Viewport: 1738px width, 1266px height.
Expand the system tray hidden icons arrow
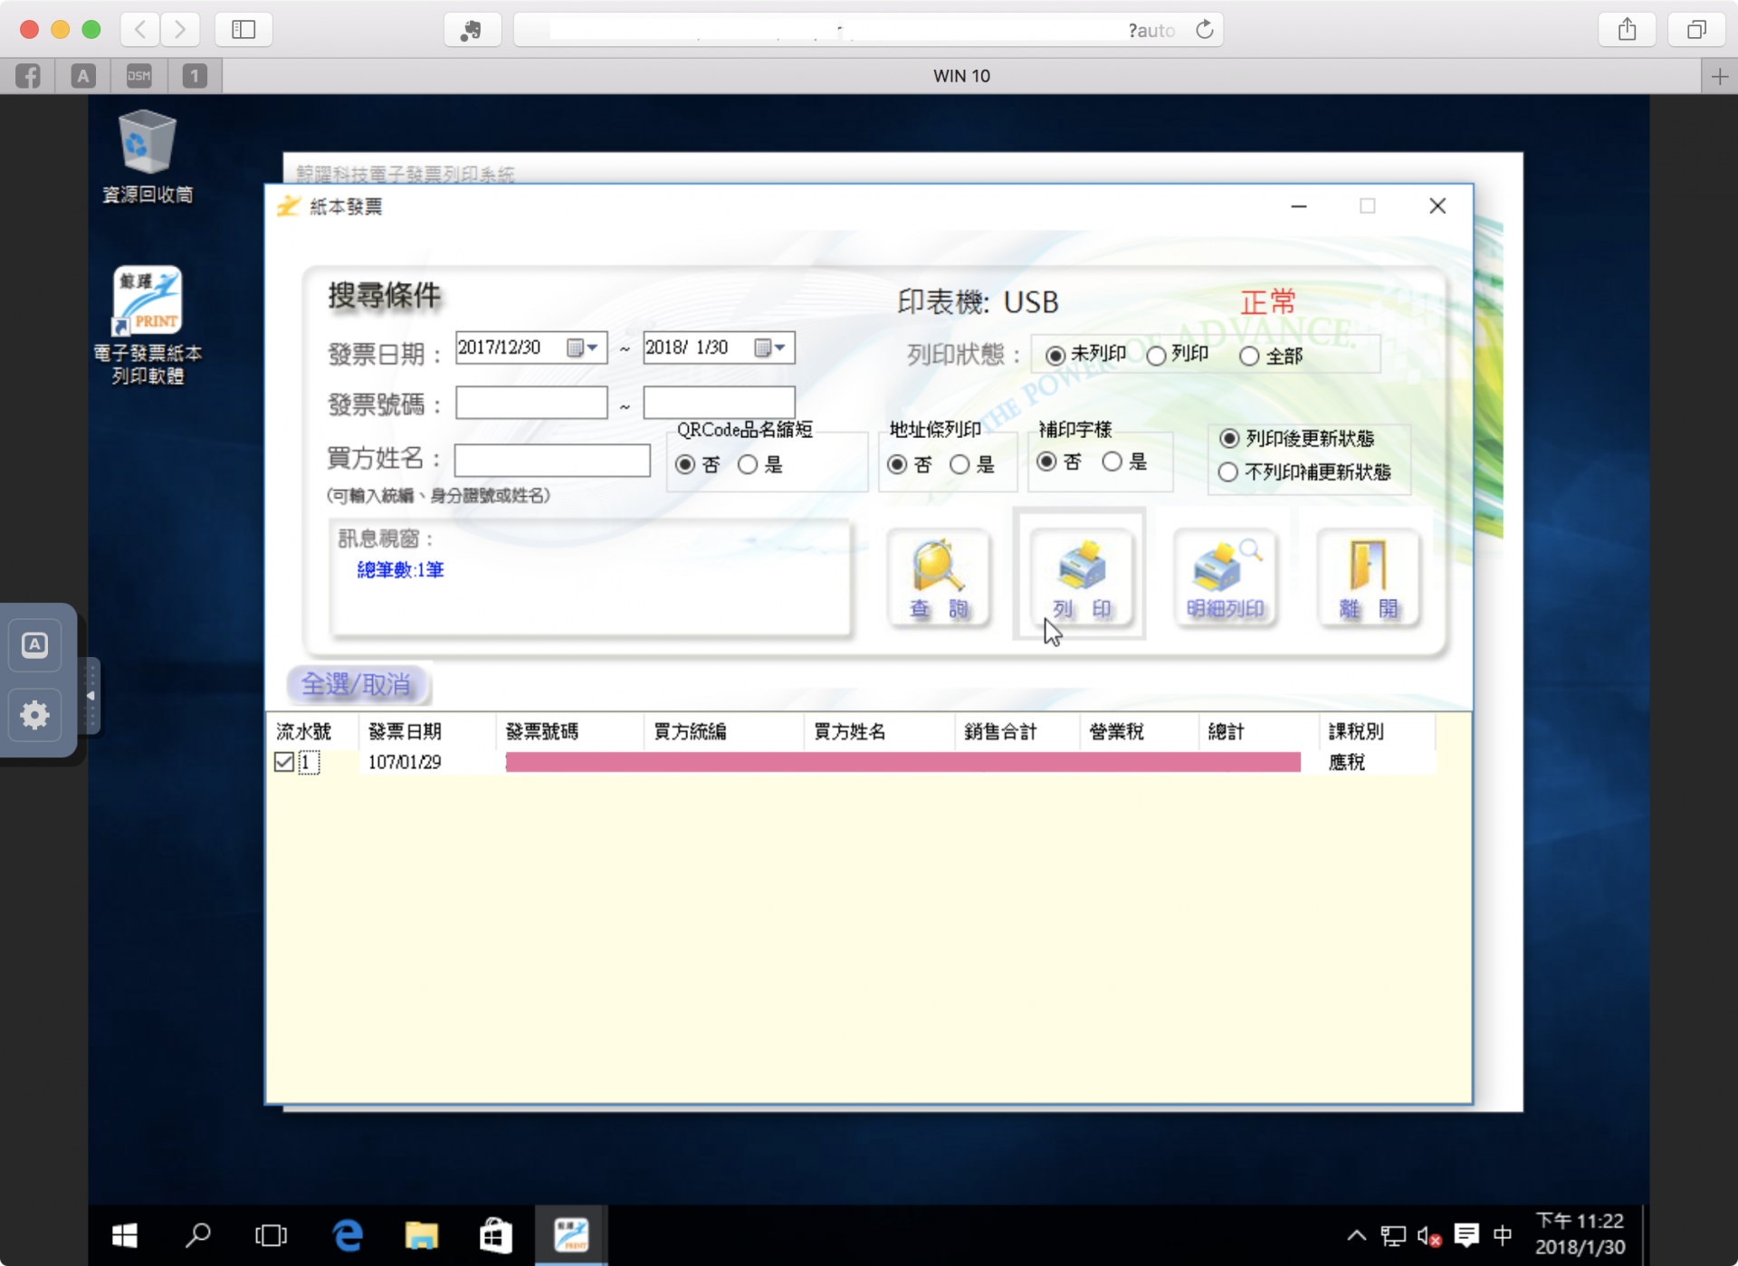click(1355, 1235)
